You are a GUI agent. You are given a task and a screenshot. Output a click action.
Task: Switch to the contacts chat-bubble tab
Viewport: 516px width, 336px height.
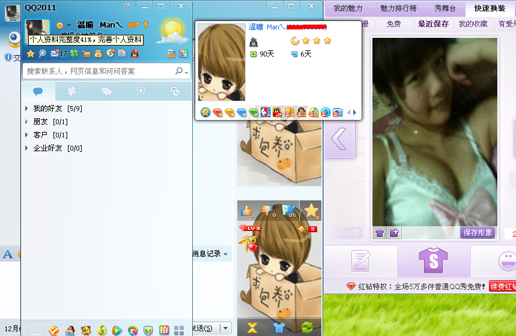[38, 91]
